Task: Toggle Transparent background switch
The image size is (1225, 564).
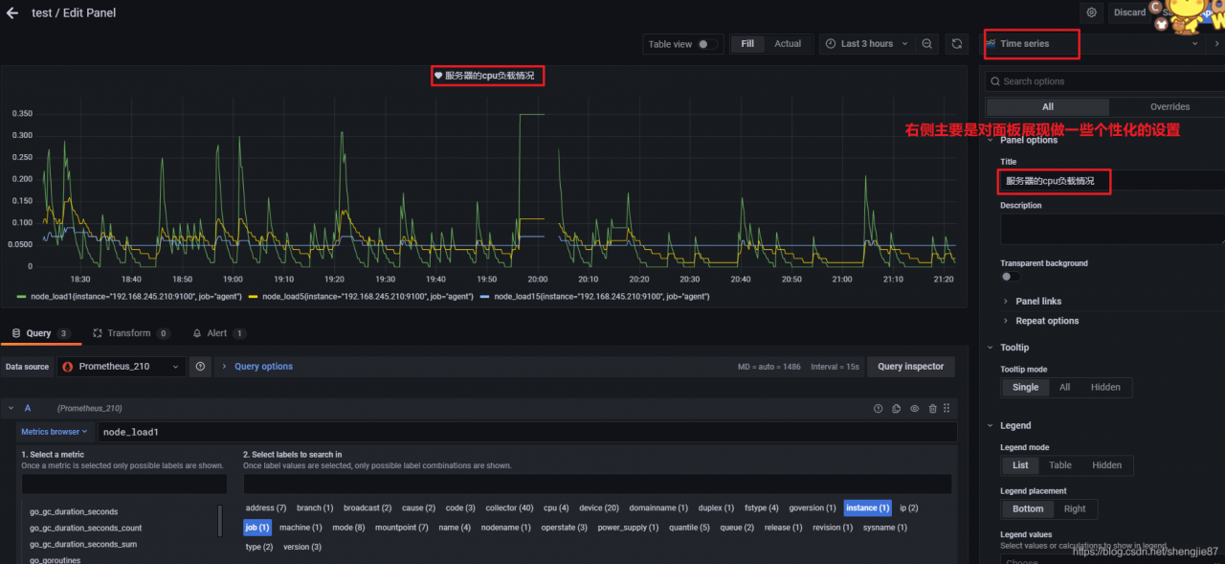Action: pyautogui.click(x=1010, y=277)
